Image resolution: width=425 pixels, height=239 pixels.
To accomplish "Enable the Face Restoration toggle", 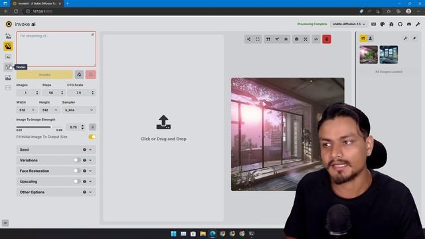I will tap(77, 171).
